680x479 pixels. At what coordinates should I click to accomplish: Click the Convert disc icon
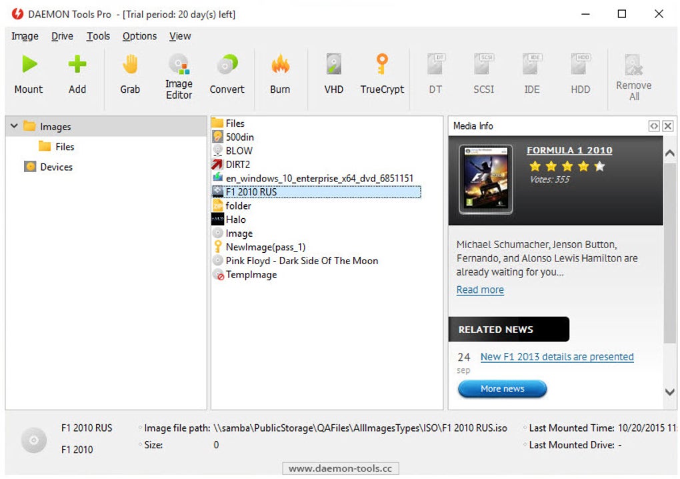[x=227, y=64]
